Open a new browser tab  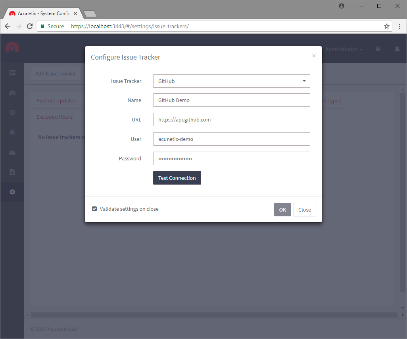pos(90,14)
